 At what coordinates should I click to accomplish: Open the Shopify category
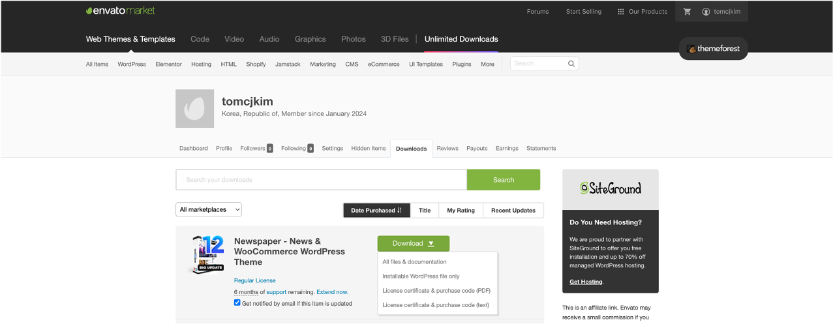(x=256, y=64)
